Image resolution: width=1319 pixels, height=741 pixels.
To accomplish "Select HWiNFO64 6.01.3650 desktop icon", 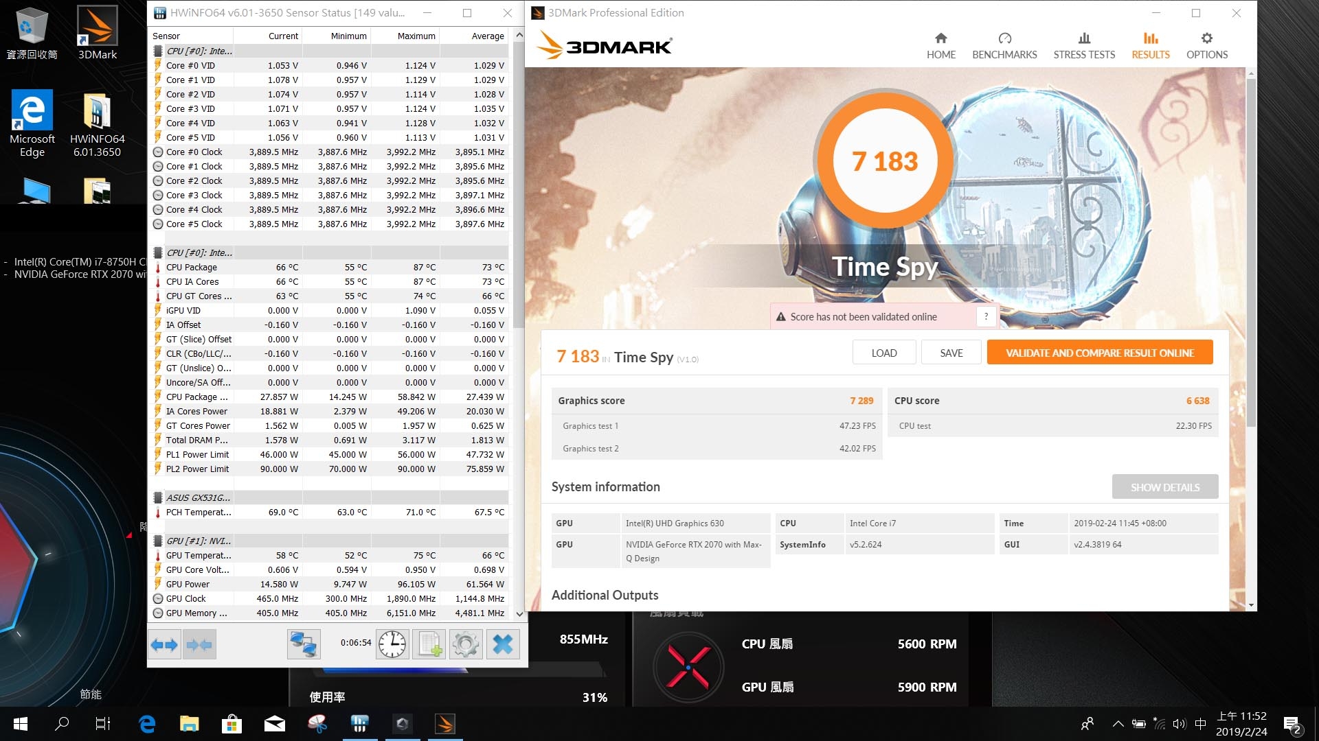I will coord(97,123).
